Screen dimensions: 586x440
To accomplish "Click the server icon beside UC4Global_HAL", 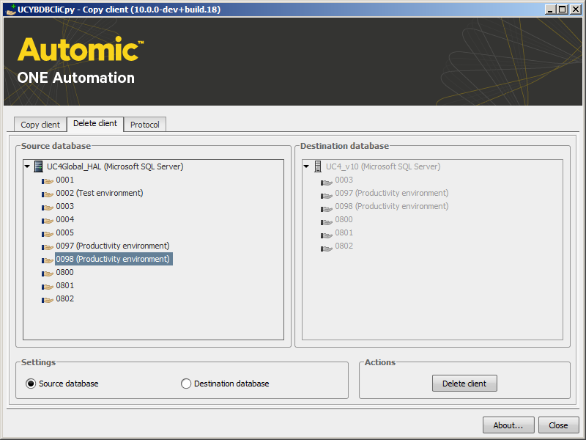I will click(x=38, y=166).
